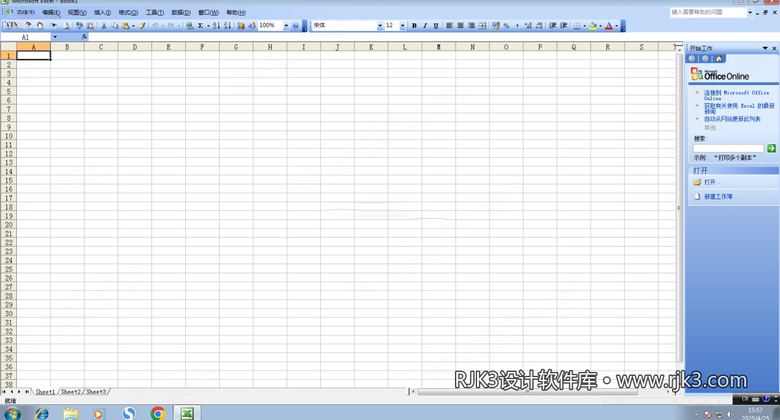Click 获取有关使用 Excel 的最新新闻 link
Viewport: 780px width, 420px height.
(x=739, y=108)
